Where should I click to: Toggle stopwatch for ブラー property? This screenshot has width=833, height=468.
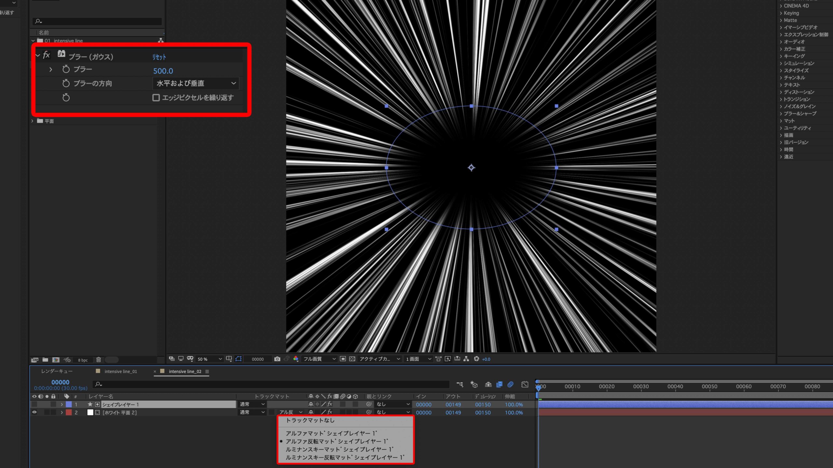tap(66, 69)
